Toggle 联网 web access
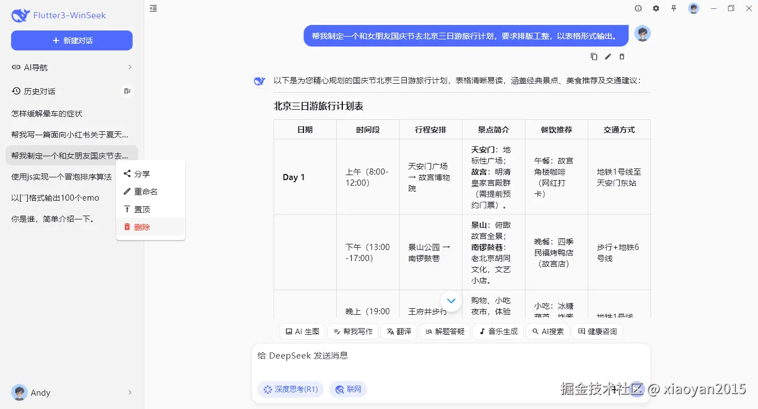 point(348,389)
